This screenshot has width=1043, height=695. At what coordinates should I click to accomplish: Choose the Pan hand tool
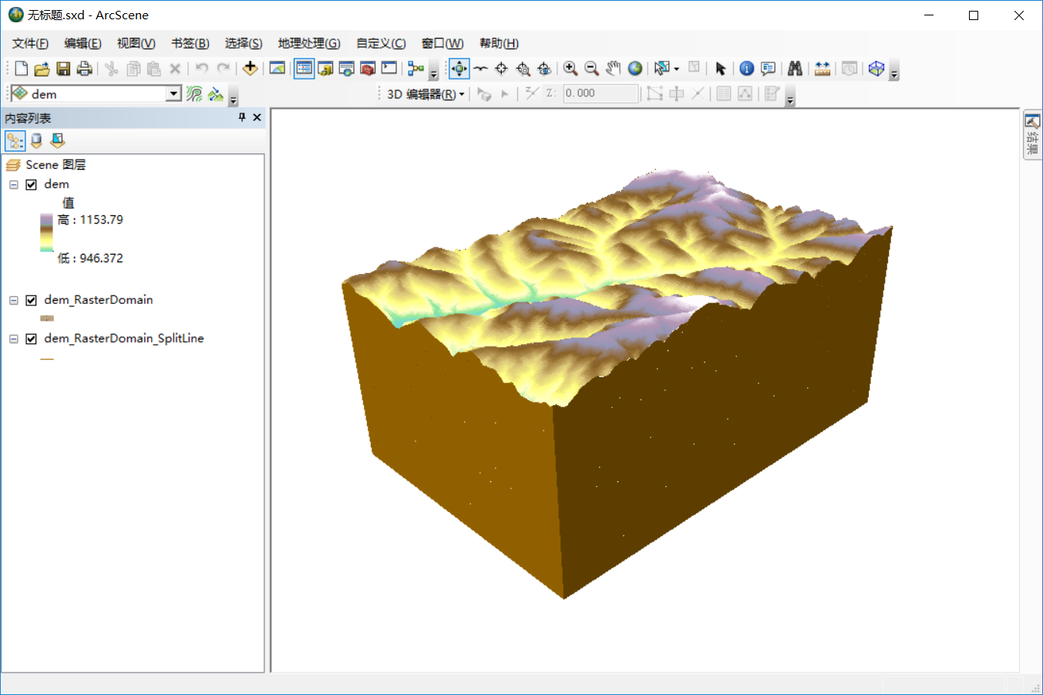(613, 69)
